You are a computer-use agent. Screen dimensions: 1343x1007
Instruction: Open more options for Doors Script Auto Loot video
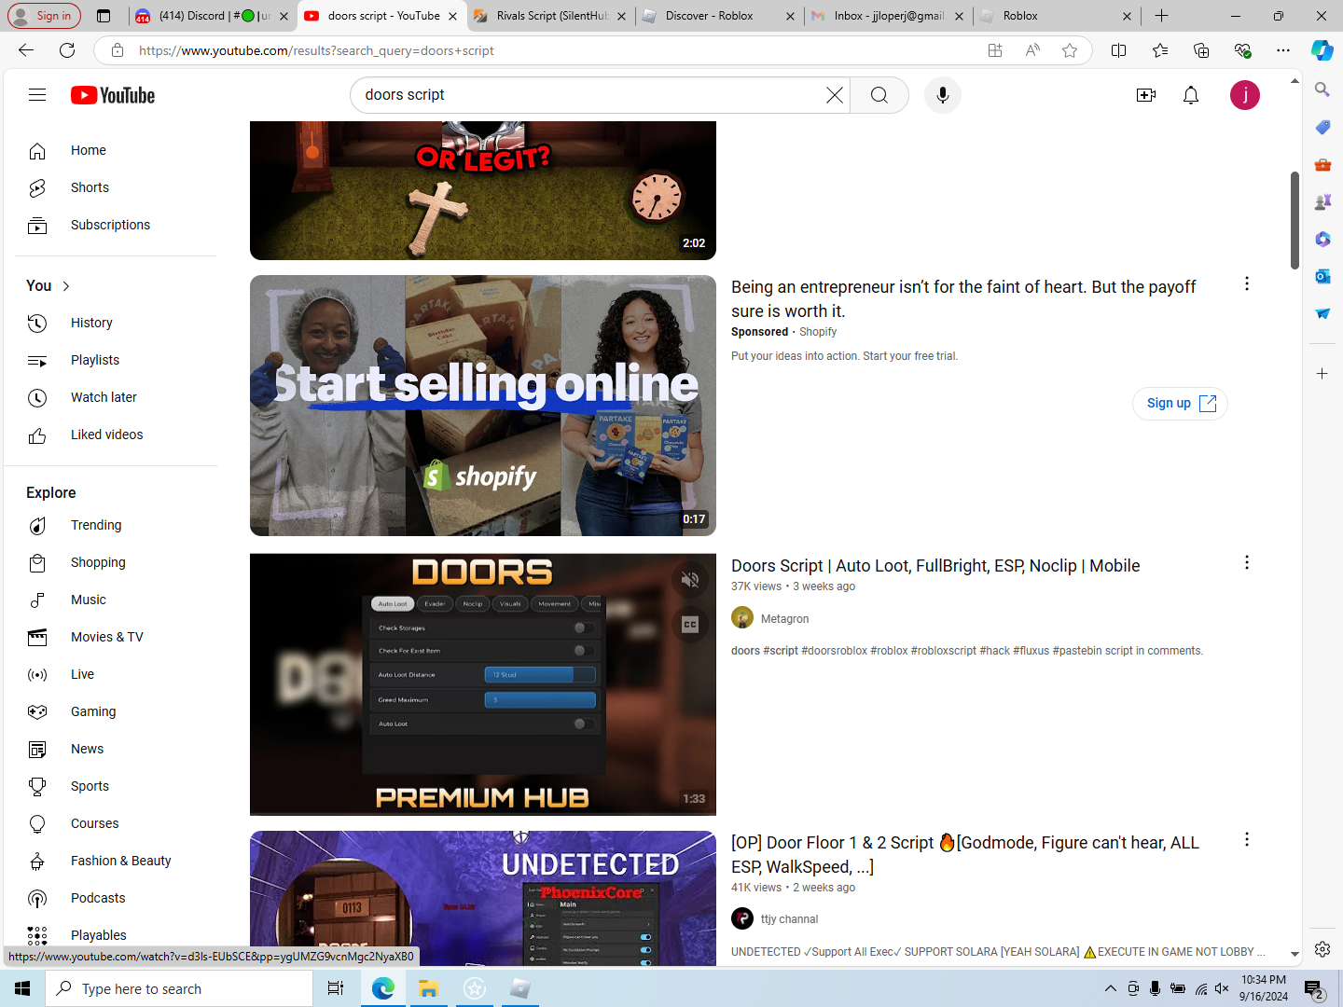[1247, 562]
